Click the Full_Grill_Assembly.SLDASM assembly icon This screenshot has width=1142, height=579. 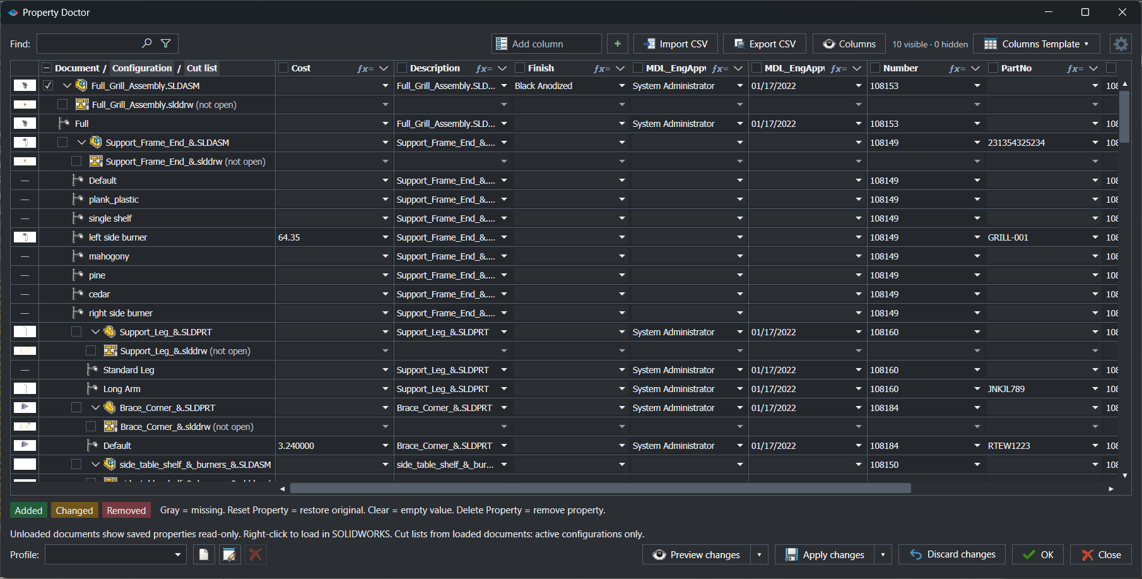point(81,85)
